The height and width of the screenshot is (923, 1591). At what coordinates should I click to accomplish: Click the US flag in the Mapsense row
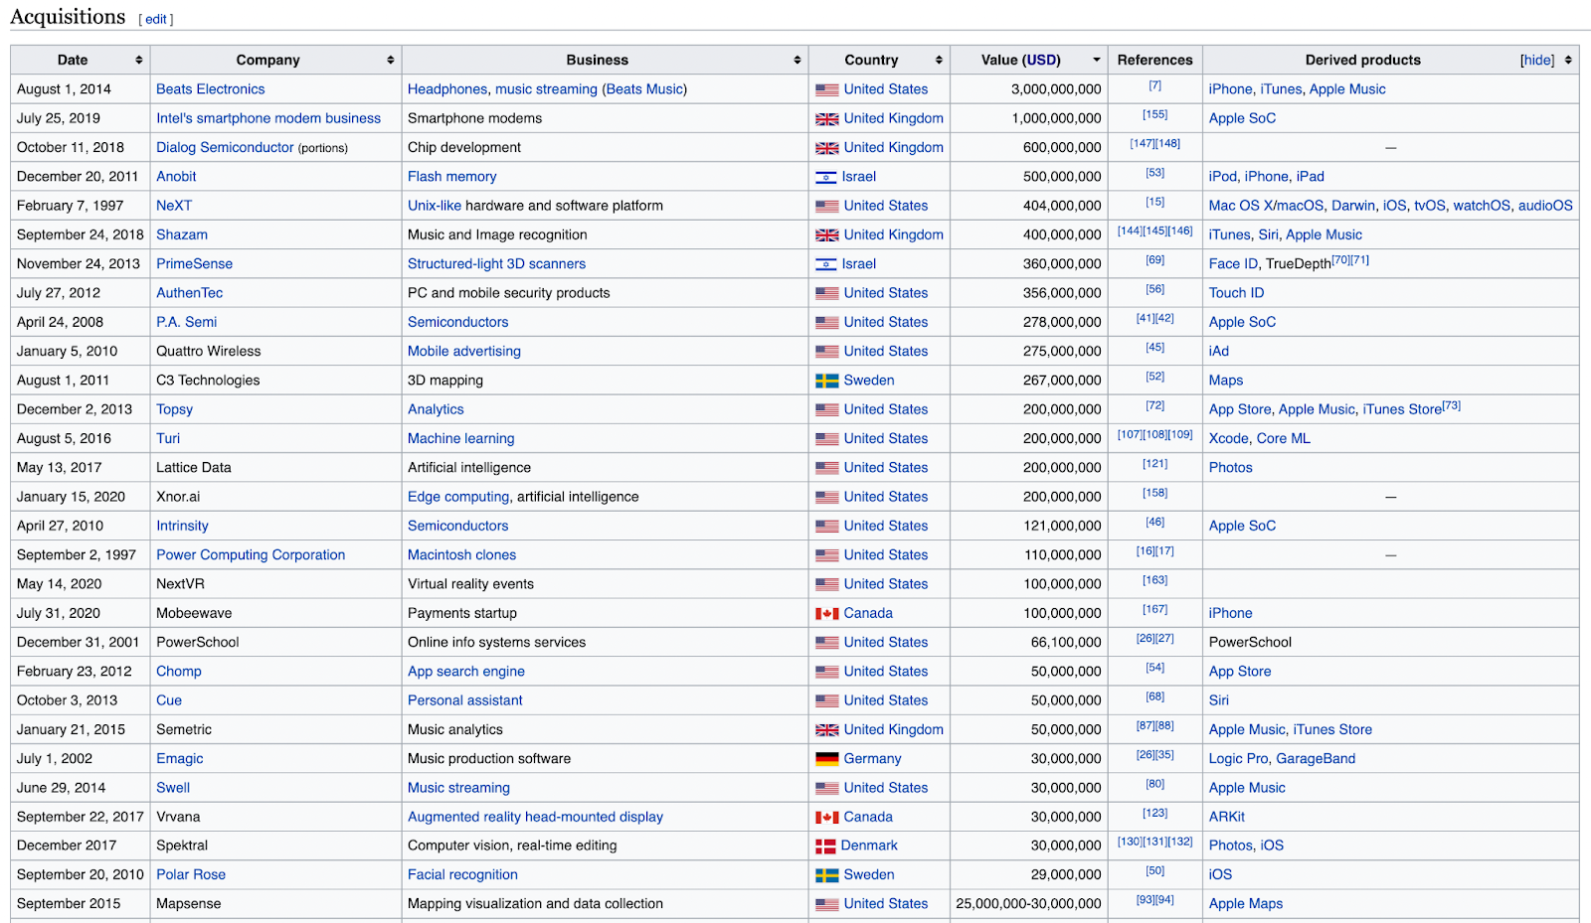coord(827,905)
